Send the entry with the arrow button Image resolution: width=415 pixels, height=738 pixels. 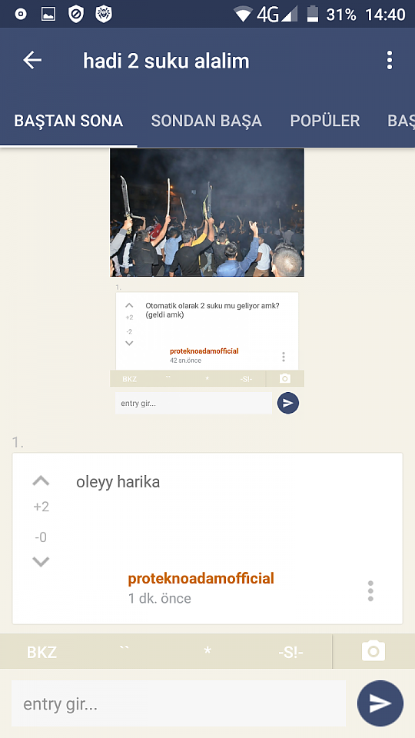tap(380, 703)
